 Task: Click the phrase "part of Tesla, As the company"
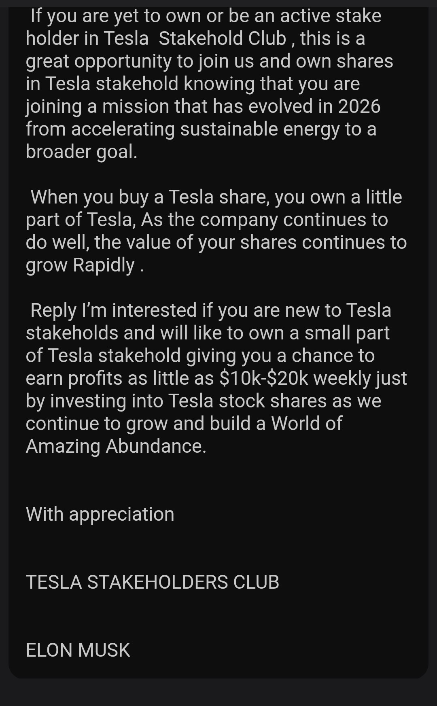pos(150,220)
